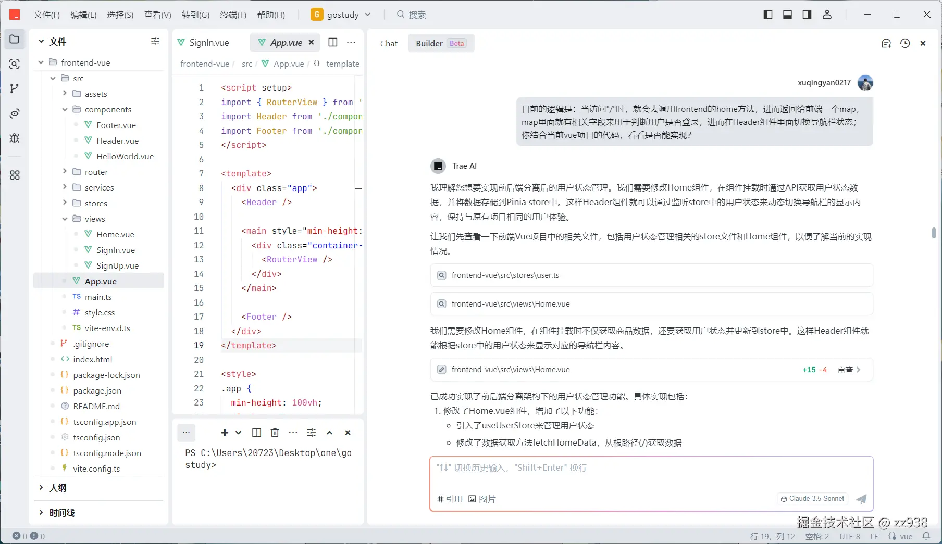Switch to the Chat tab

pyautogui.click(x=389, y=43)
